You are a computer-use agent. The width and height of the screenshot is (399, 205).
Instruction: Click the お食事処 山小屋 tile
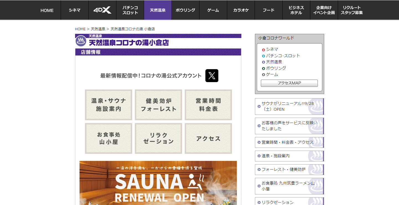[x=109, y=138]
